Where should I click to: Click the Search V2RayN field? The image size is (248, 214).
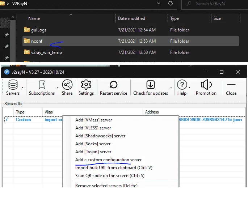[x=215, y=4]
